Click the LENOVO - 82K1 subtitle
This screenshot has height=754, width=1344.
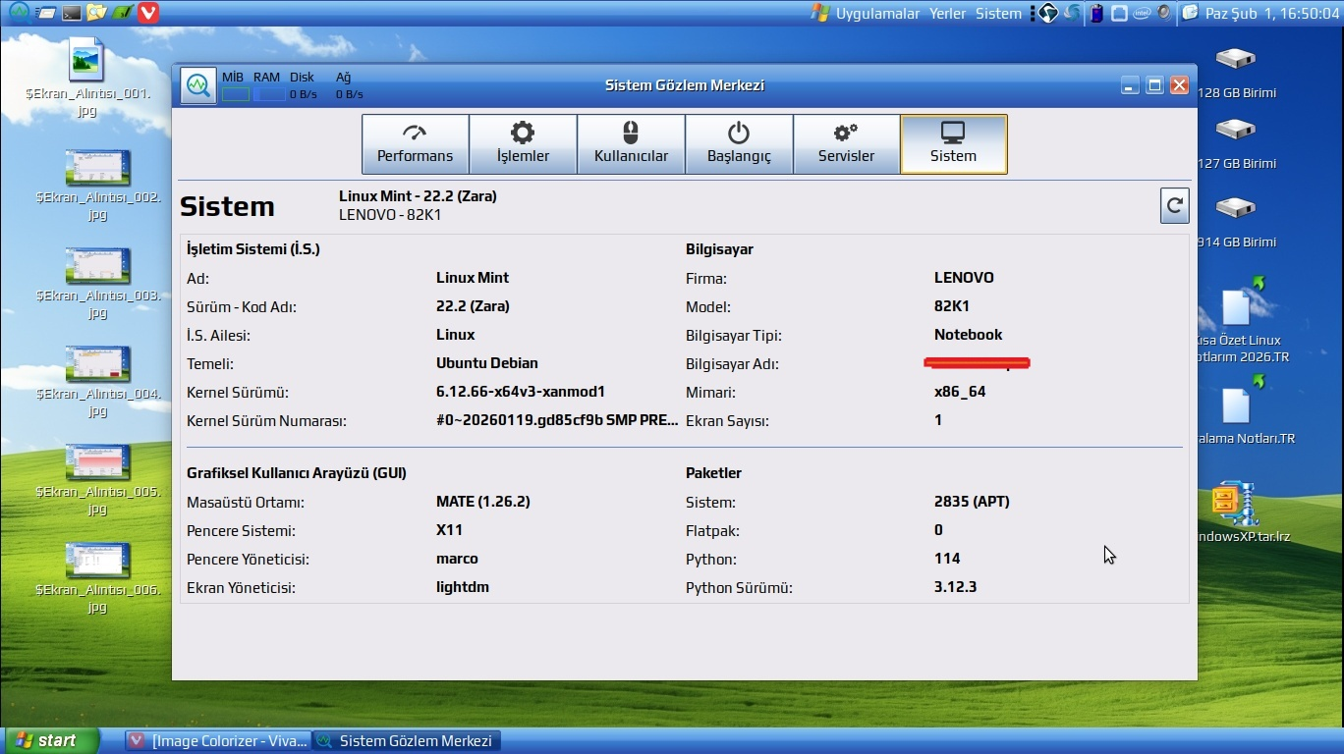click(x=390, y=215)
